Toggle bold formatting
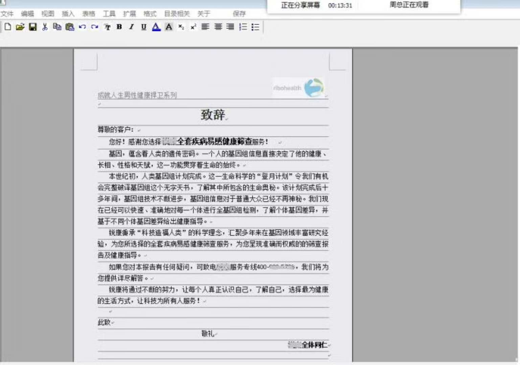Screen dimensions: 520x365 119,27
